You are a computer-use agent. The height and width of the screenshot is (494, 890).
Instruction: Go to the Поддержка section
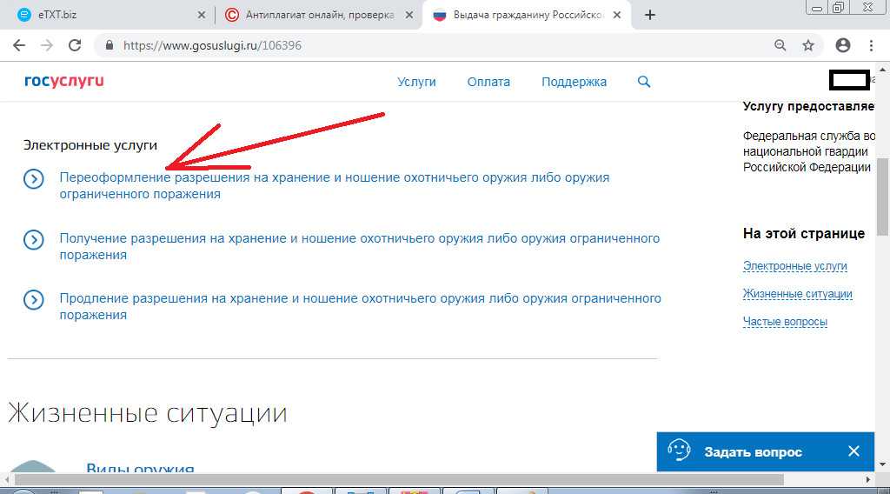[574, 82]
